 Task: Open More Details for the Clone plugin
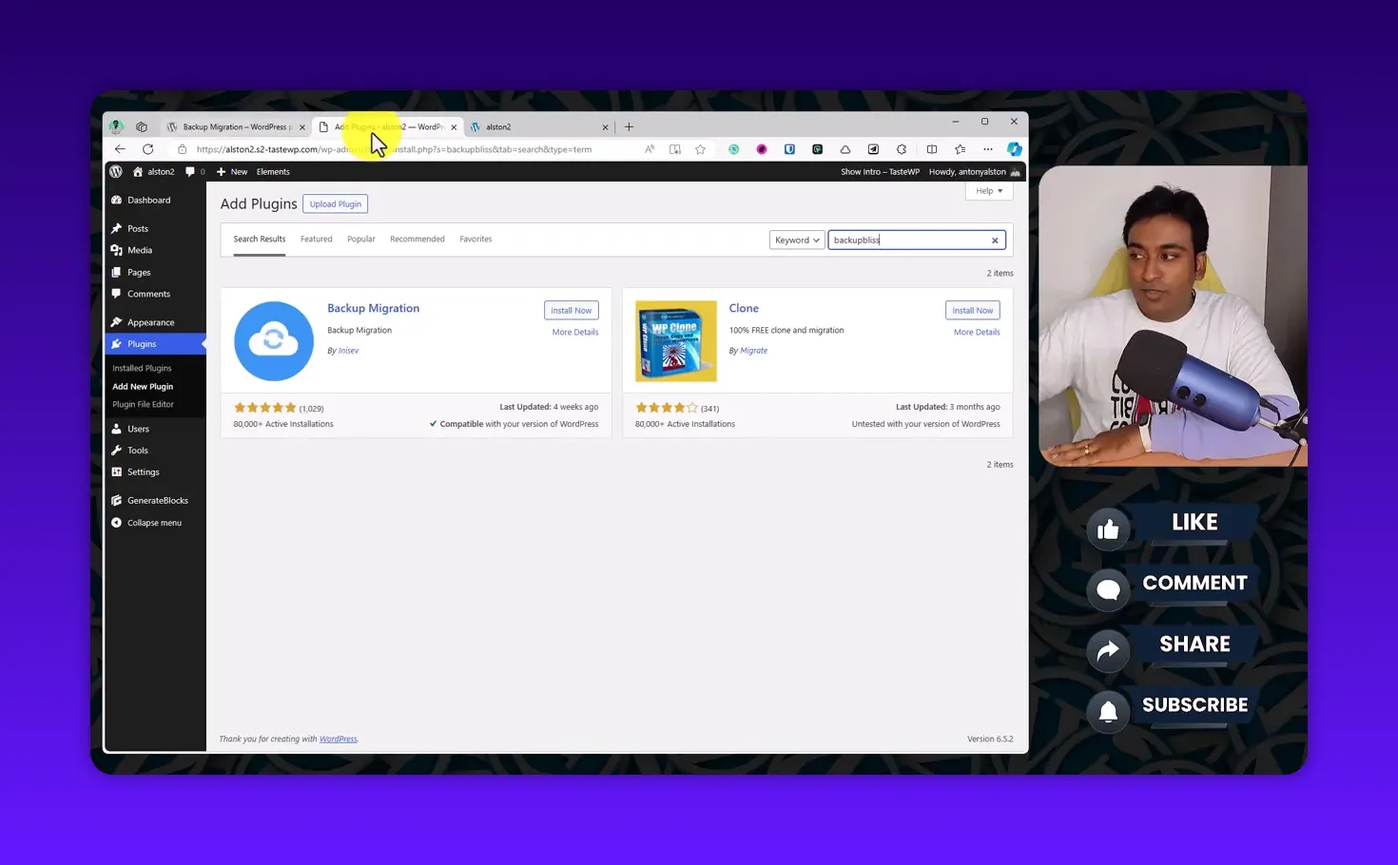tap(976, 331)
